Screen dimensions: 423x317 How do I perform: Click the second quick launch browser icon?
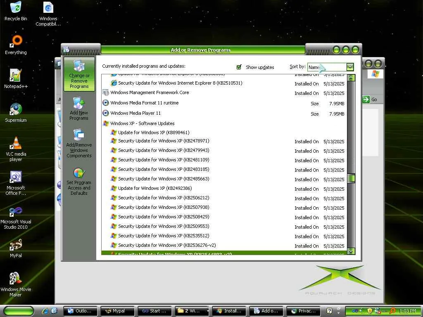54,311
